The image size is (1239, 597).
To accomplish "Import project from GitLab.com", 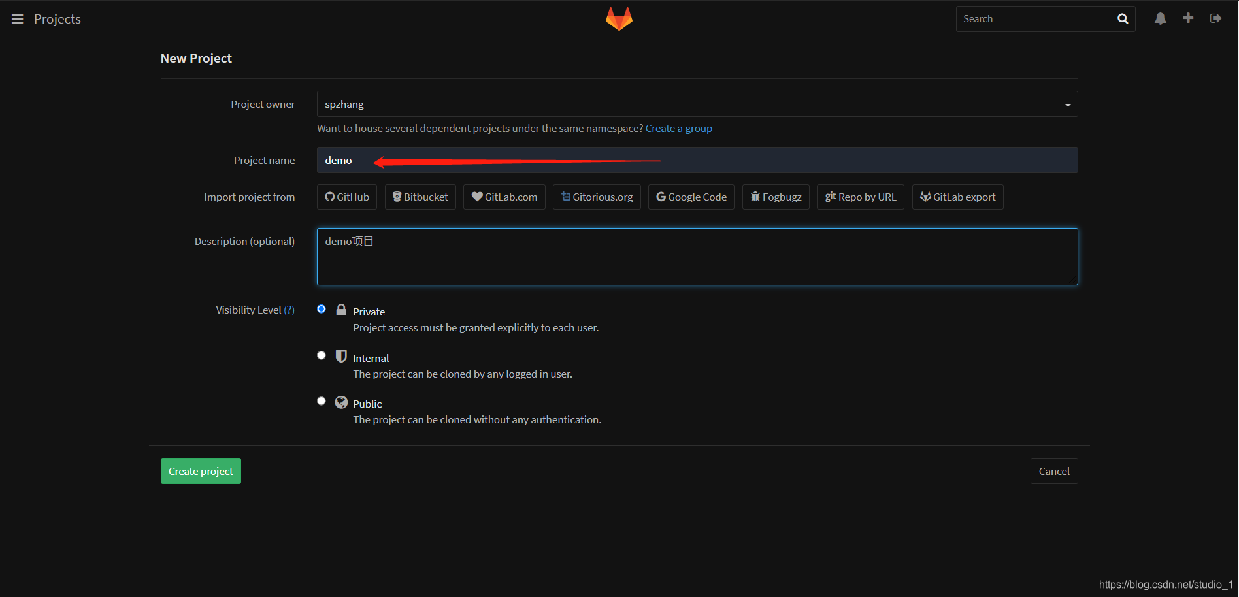I will pyautogui.click(x=504, y=197).
